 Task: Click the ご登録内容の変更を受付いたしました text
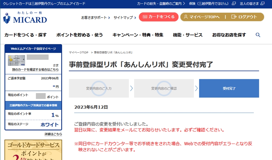(x=111, y=124)
